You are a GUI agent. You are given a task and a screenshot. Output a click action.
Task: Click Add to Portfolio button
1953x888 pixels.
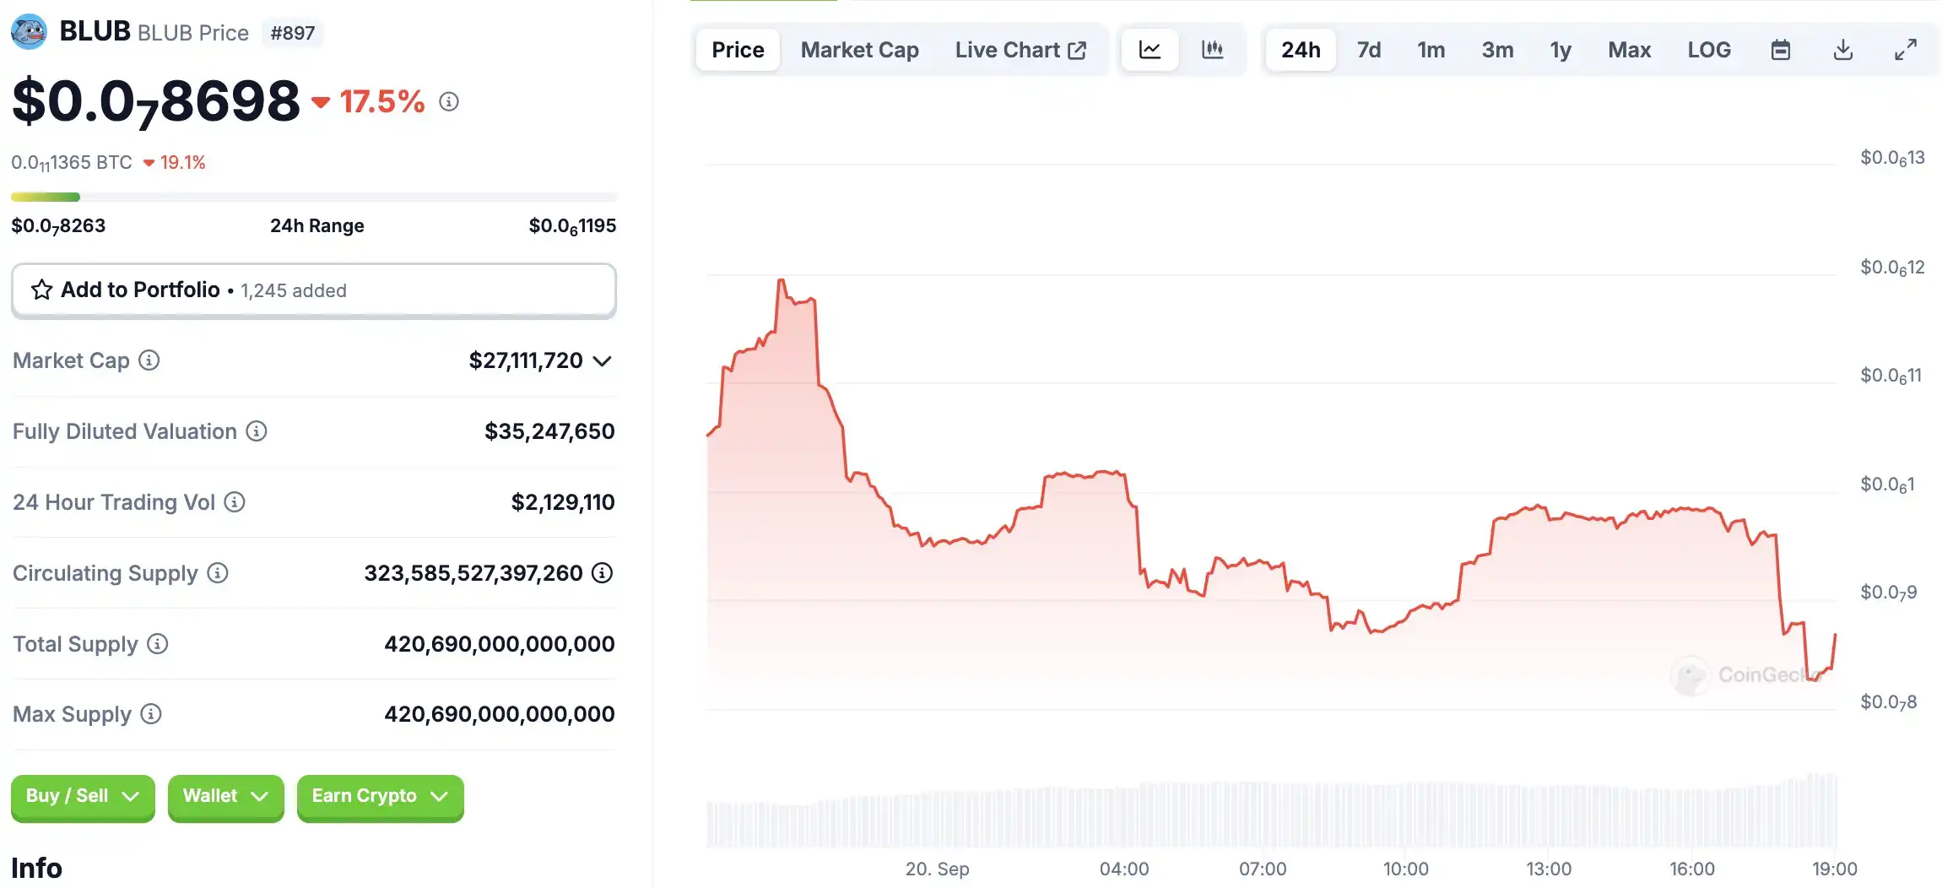[313, 290]
